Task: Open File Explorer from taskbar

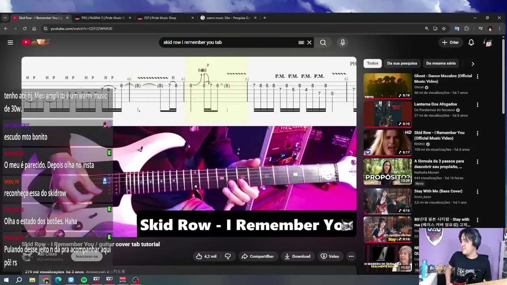Action: click(32, 280)
